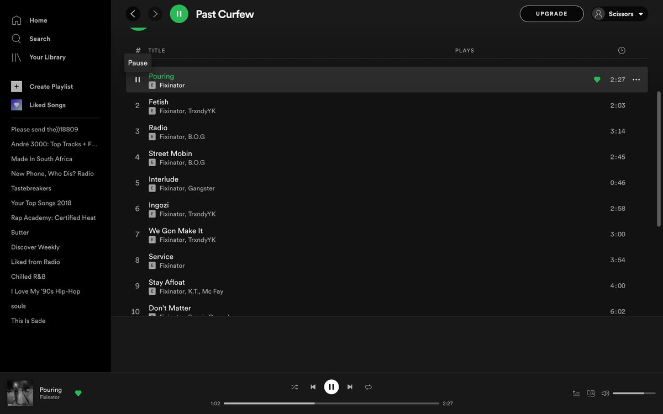663x414 pixels.
Task: Pause the album with the green top button
Action: click(x=179, y=14)
